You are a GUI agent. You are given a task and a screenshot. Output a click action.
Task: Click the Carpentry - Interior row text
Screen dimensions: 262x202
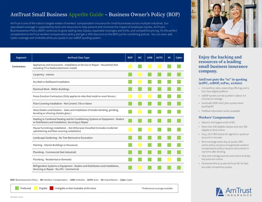[44, 75]
